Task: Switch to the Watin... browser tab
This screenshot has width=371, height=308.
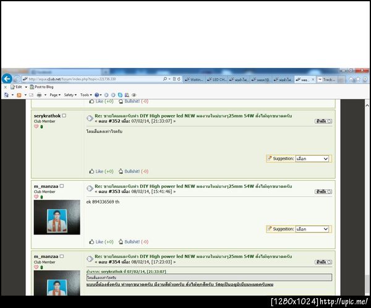Action: [195, 80]
